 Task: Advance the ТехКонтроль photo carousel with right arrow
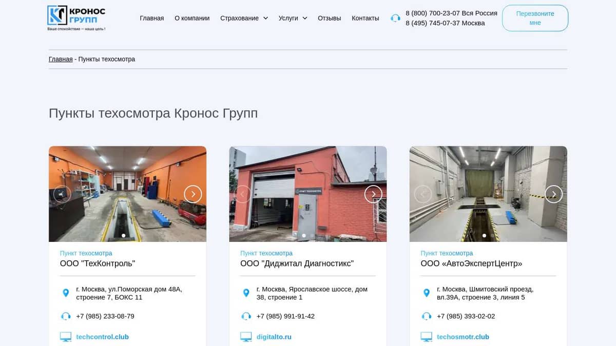pyautogui.click(x=193, y=194)
